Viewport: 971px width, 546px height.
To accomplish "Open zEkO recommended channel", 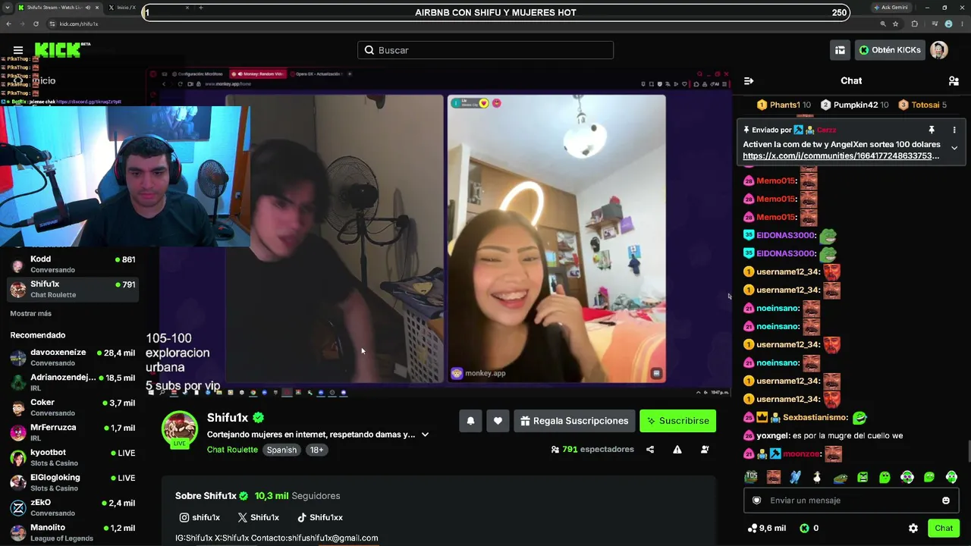I will coord(73,507).
